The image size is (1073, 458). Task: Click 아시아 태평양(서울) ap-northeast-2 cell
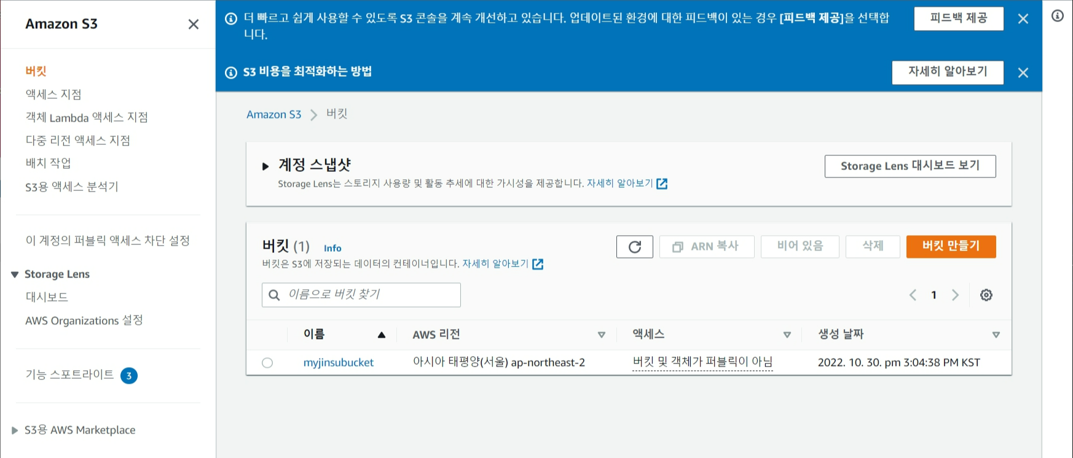click(x=499, y=363)
